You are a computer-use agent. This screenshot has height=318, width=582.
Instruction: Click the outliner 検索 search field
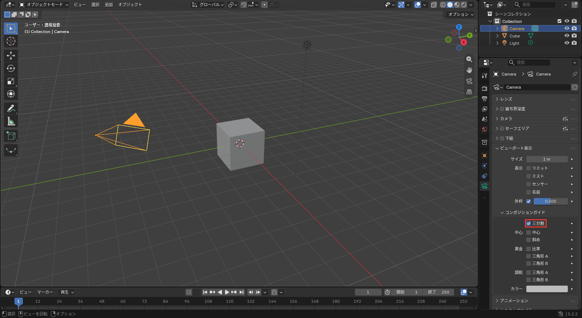[x=535, y=5]
